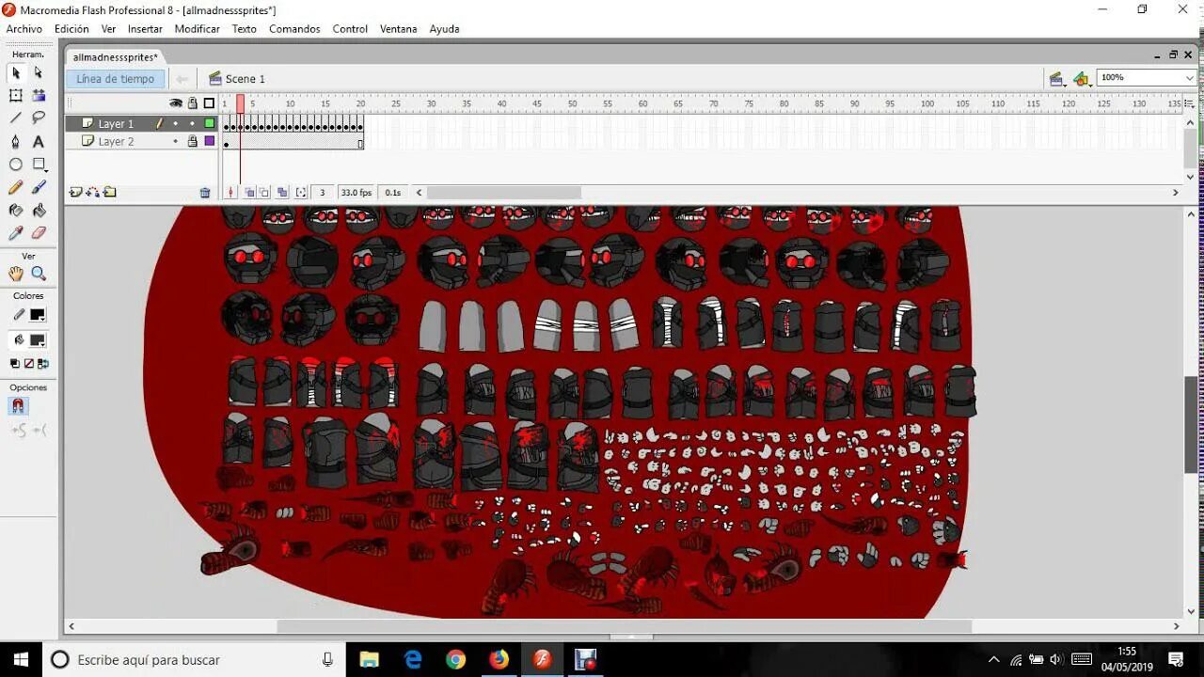Open the Edit Scene dropdown

pos(1057,79)
